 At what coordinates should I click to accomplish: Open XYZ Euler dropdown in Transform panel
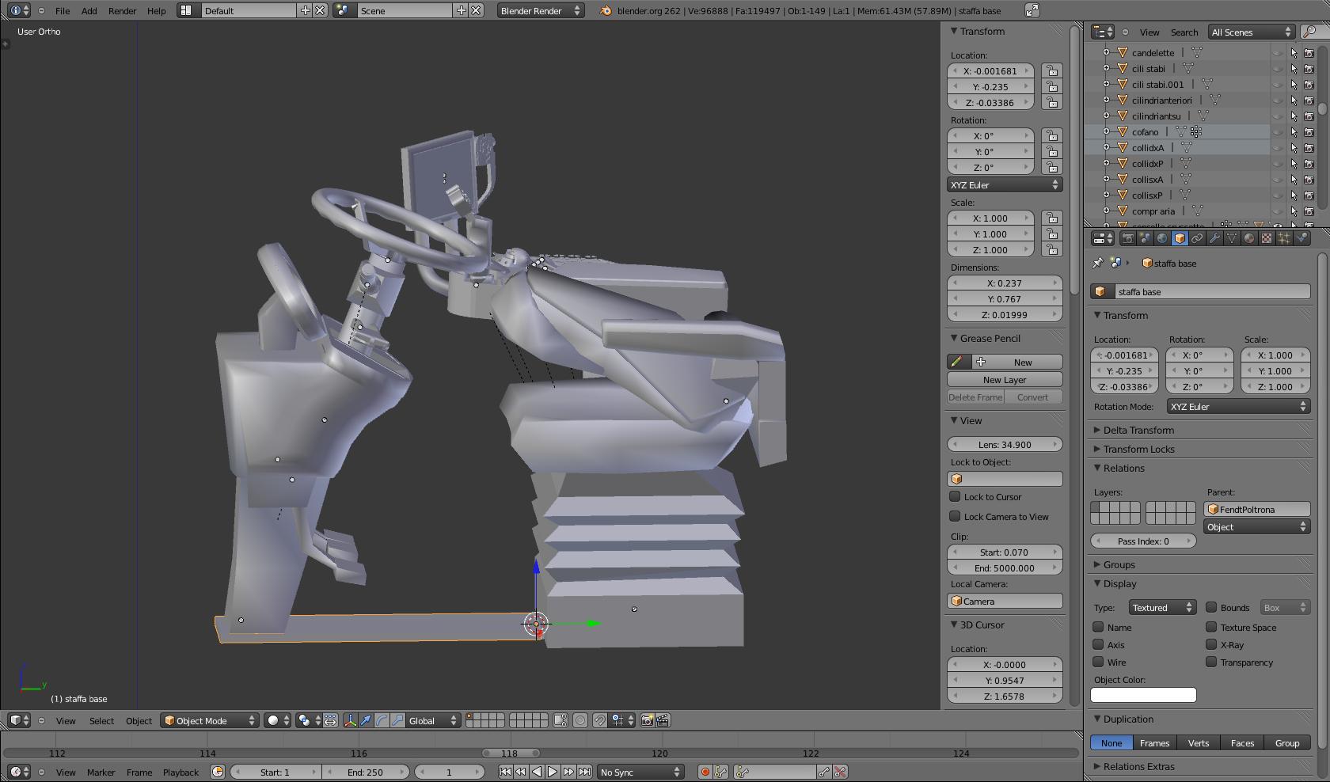[1005, 184]
